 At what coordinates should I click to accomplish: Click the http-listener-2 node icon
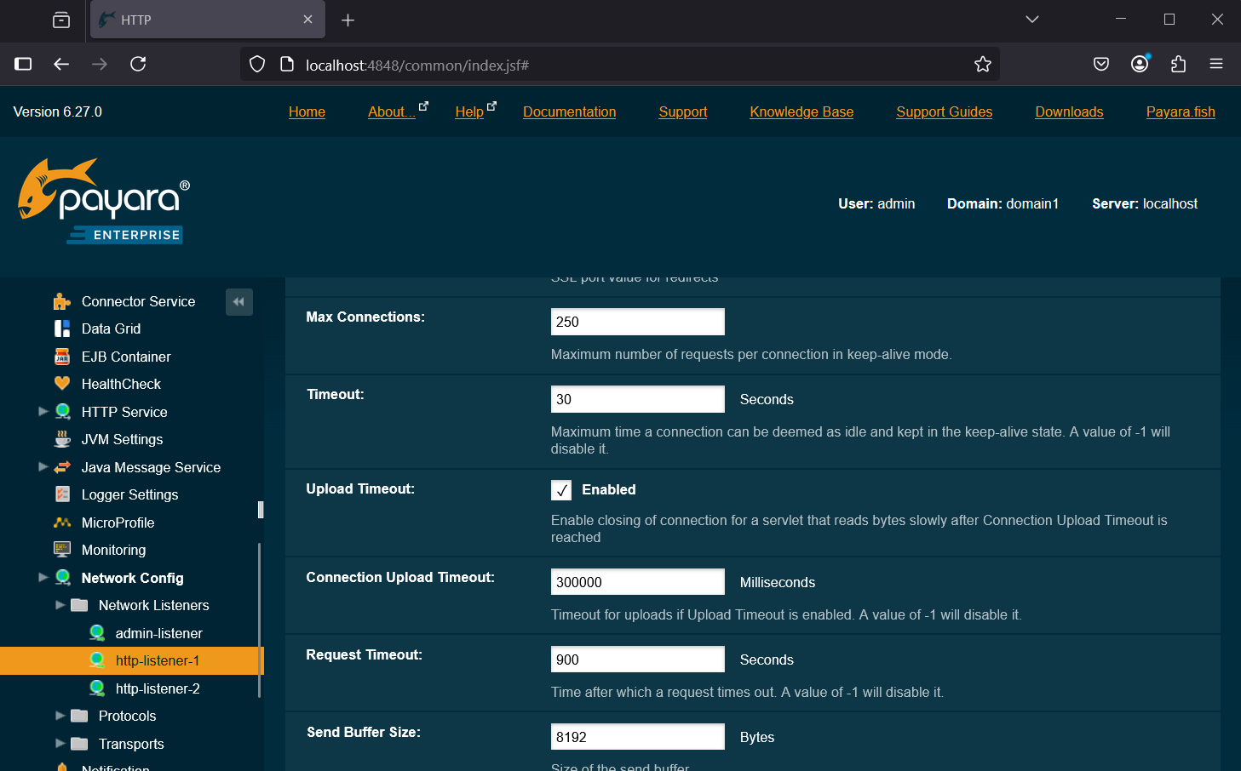(97, 688)
